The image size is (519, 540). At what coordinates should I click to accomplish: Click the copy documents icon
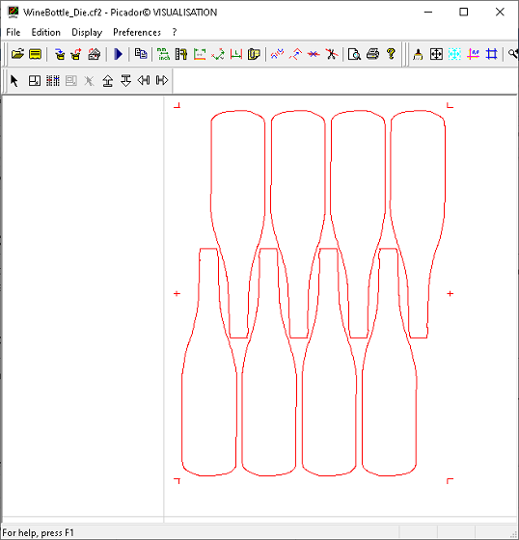click(141, 54)
